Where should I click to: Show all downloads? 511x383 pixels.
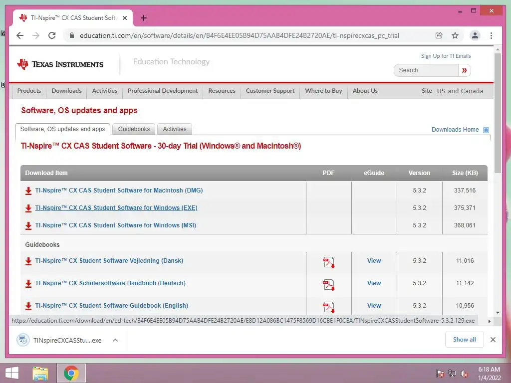point(465,340)
